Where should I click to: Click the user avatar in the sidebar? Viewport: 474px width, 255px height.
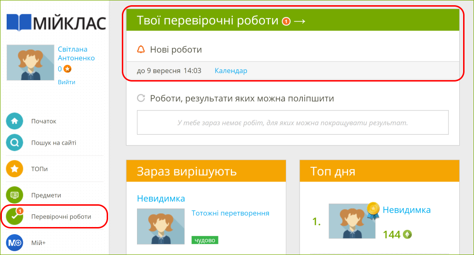coord(30,63)
